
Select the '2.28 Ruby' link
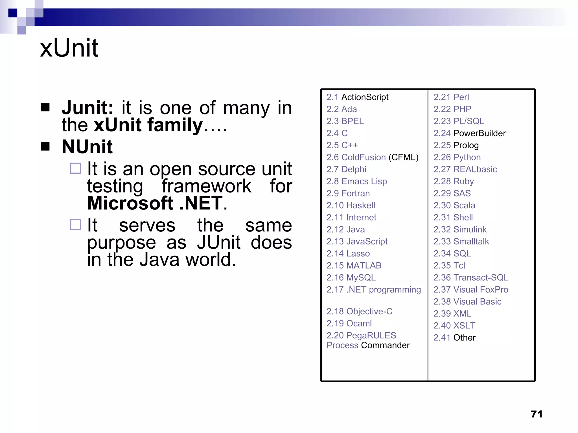(x=454, y=182)
